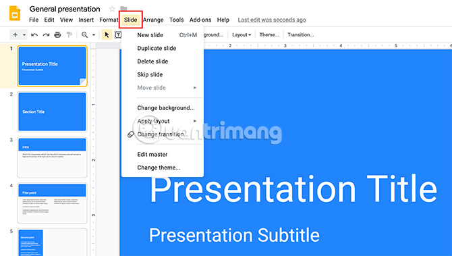Image resolution: width=452 pixels, height=256 pixels.
Task: Click the zoom magnifier tool
Action: (84, 35)
